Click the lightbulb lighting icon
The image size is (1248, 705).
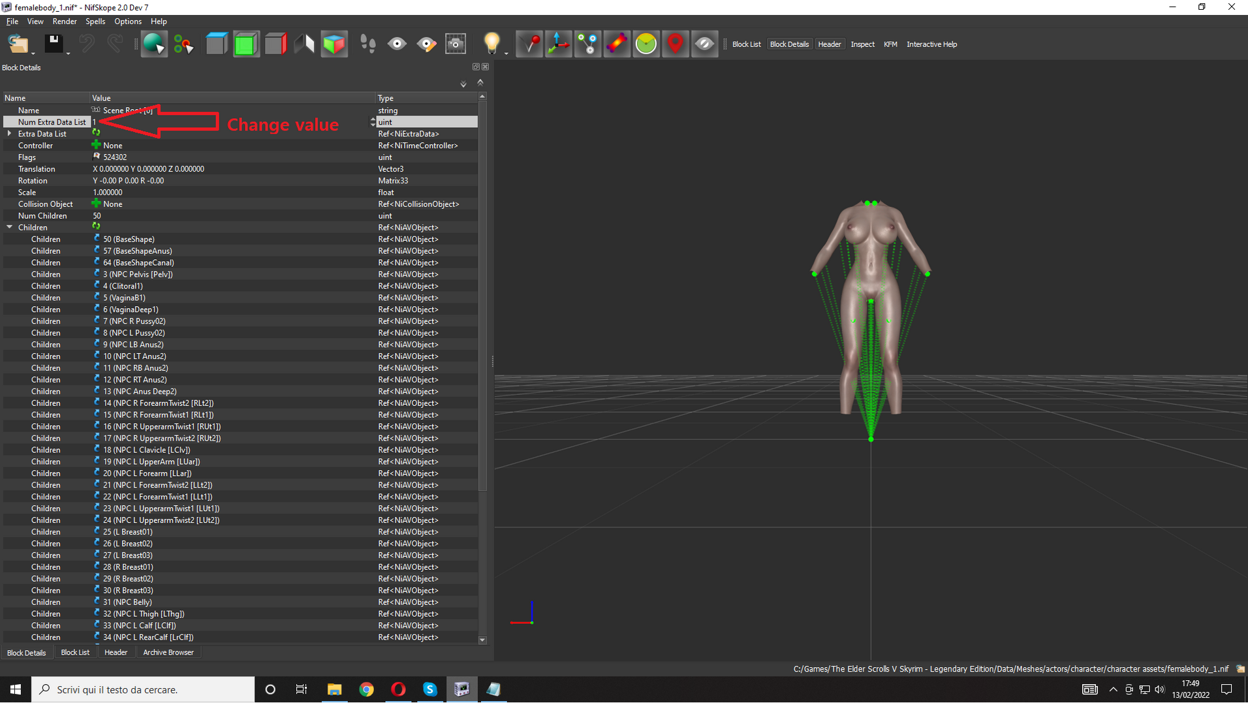[491, 44]
